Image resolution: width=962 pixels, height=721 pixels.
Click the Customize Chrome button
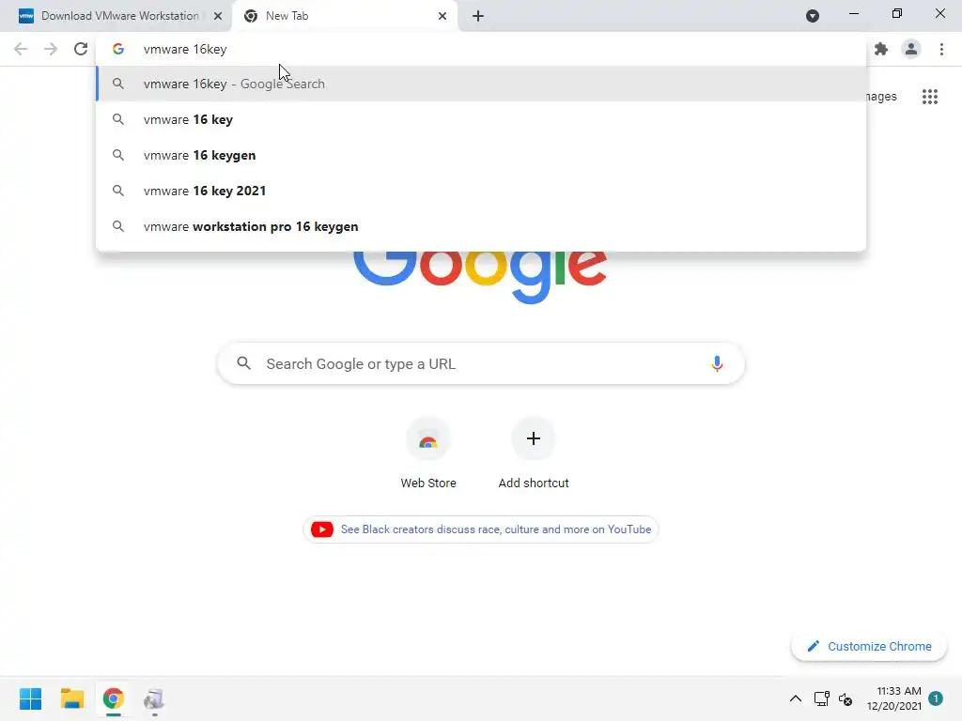tap(869, 646)
